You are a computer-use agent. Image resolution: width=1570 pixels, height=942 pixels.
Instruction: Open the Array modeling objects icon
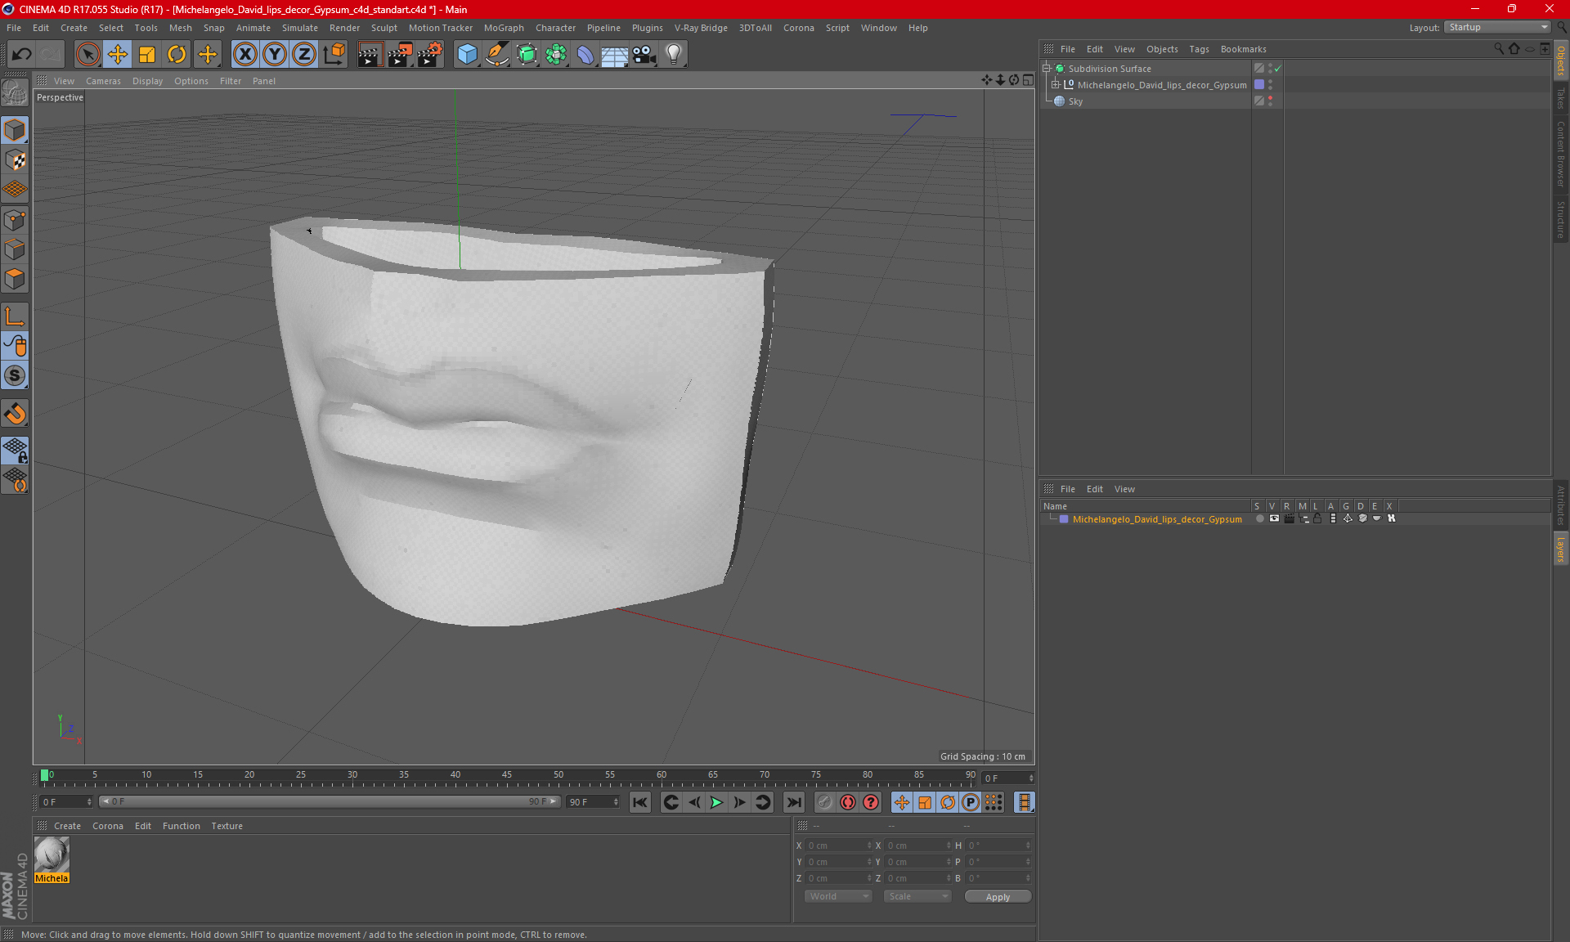click(x=557, y=54)
